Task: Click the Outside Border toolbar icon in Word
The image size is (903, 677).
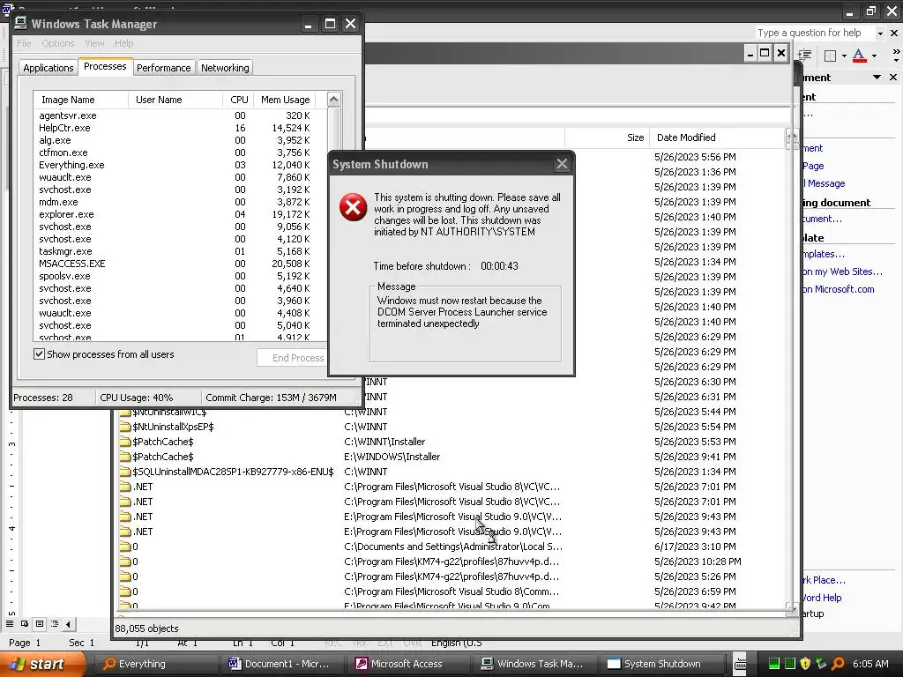Action: [831, 56]
